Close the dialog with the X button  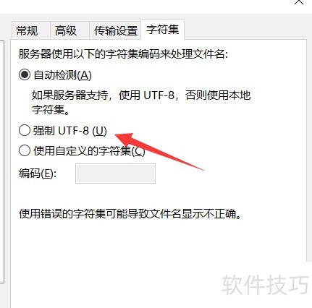point(299,2)
